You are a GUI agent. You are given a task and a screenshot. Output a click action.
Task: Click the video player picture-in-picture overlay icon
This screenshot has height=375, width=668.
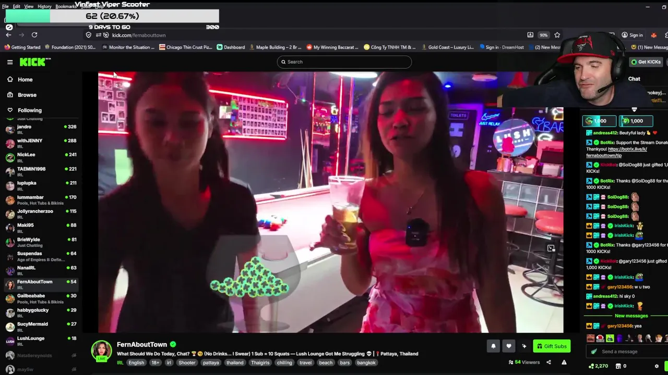tap(551, 248)
